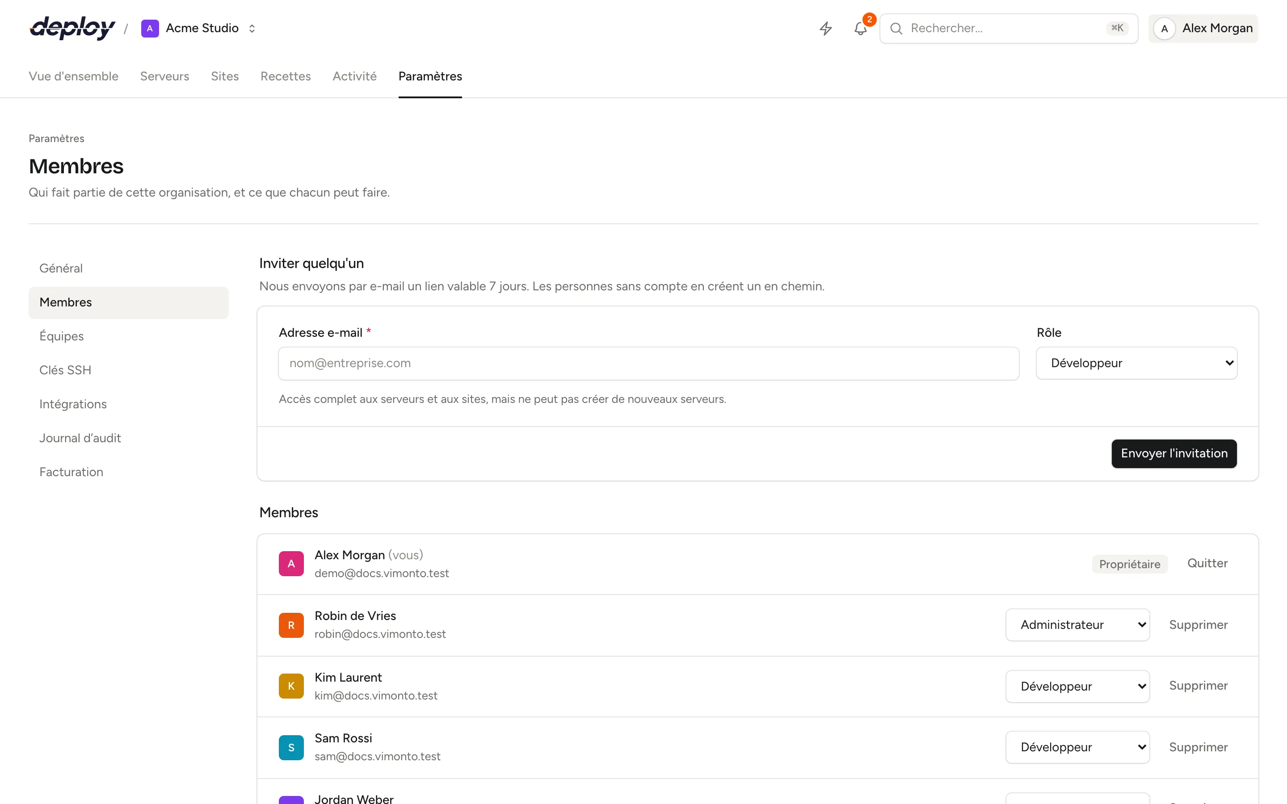
Task: Click Alex Morgan's pink member avatar
Action: coord(291,564)
